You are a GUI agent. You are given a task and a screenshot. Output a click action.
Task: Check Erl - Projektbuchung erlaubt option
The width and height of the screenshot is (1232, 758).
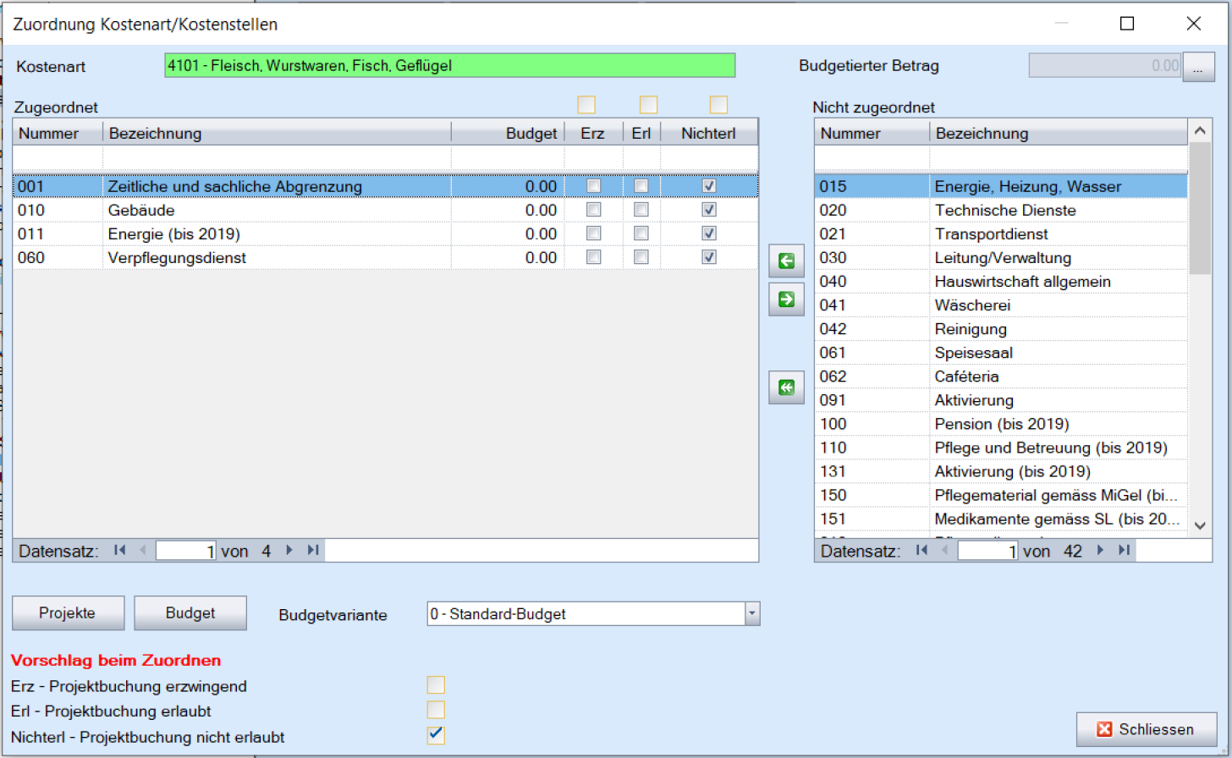tap(436, 710)
